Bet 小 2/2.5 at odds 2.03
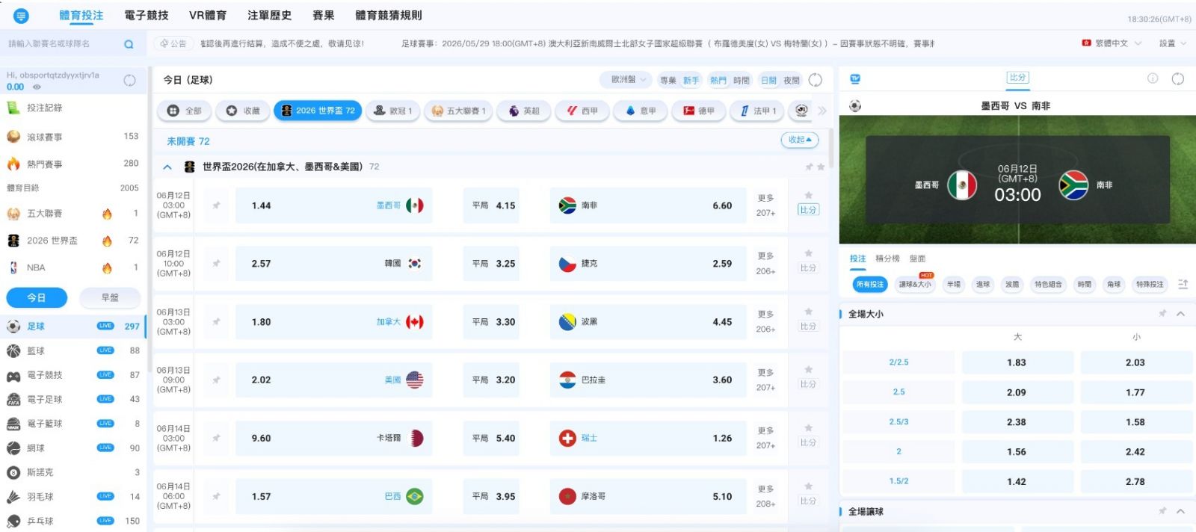The width and height of the screenshot is (1196, 532). pos(1135,362)
